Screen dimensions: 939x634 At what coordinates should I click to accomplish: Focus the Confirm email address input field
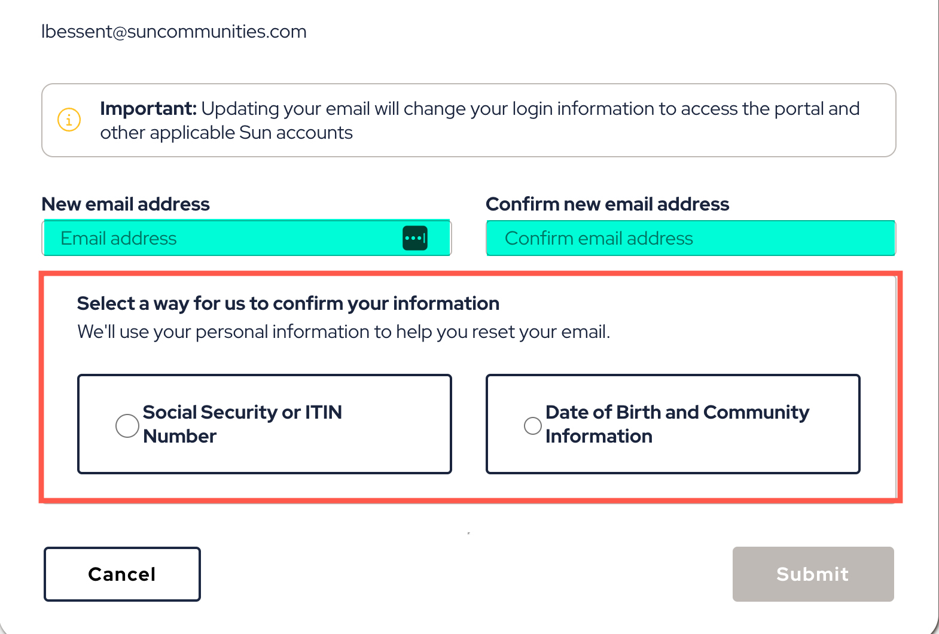[691, 238]
